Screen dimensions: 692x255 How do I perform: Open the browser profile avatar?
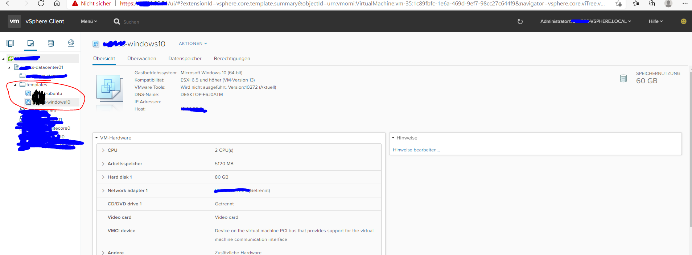668,3
